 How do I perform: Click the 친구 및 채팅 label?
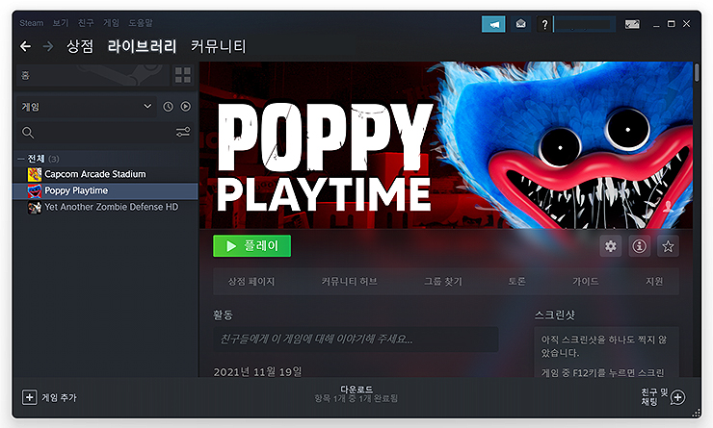654,396
